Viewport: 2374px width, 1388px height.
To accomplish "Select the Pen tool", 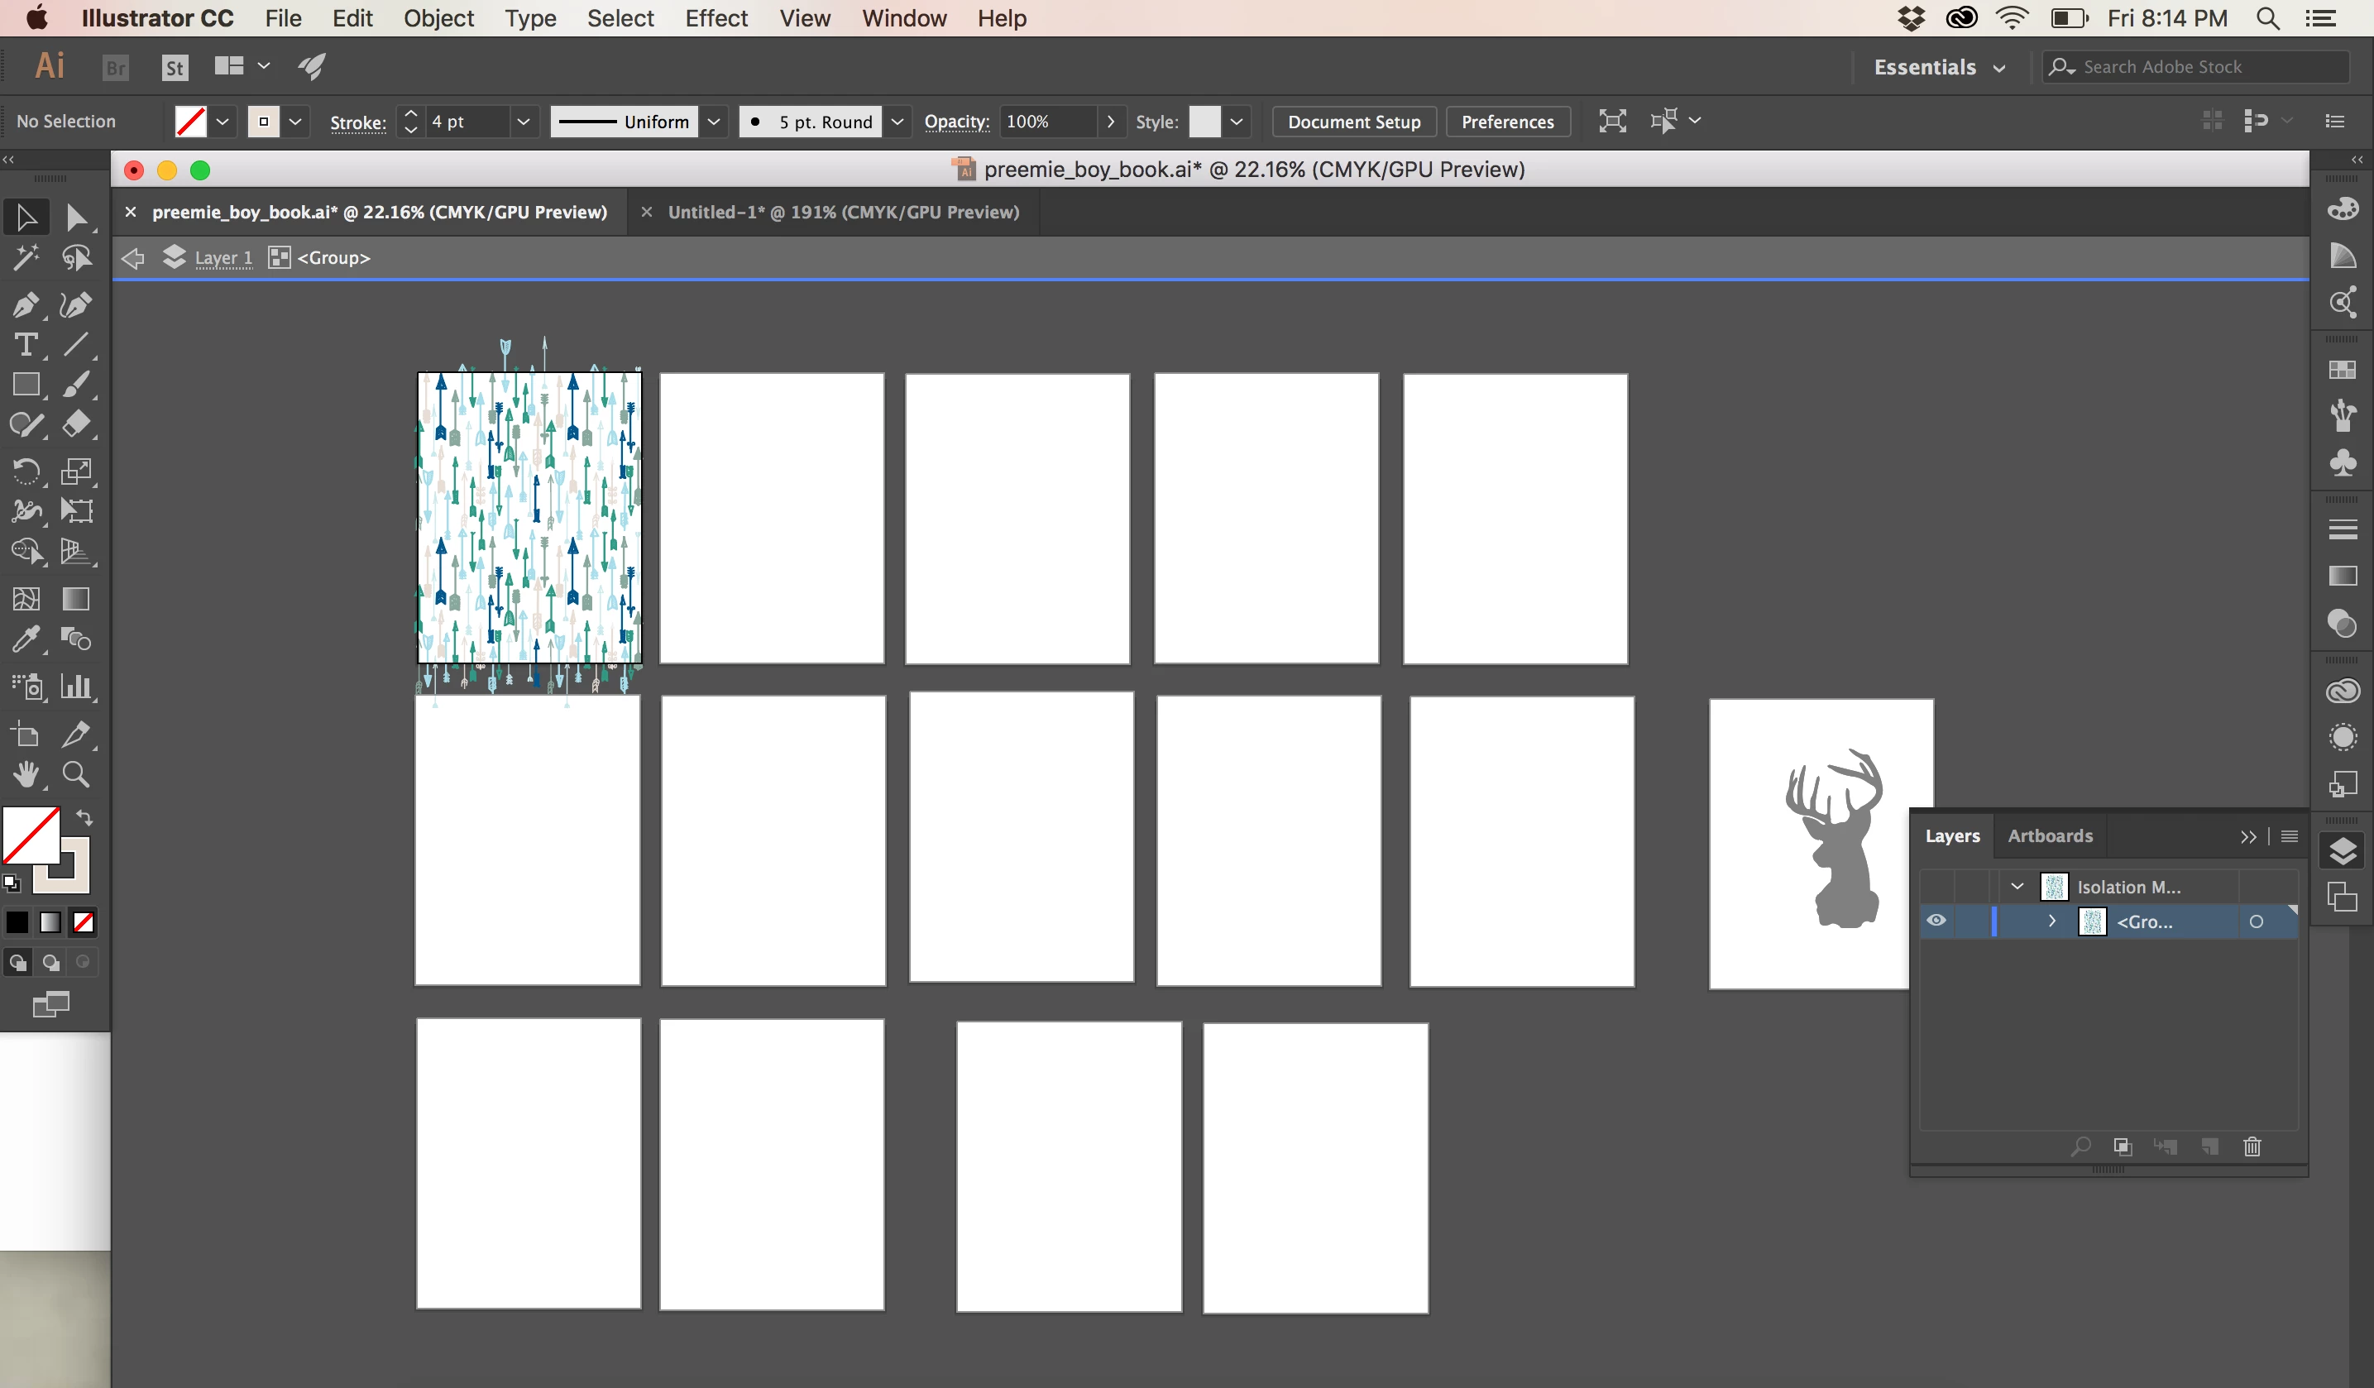I will 26,304.
